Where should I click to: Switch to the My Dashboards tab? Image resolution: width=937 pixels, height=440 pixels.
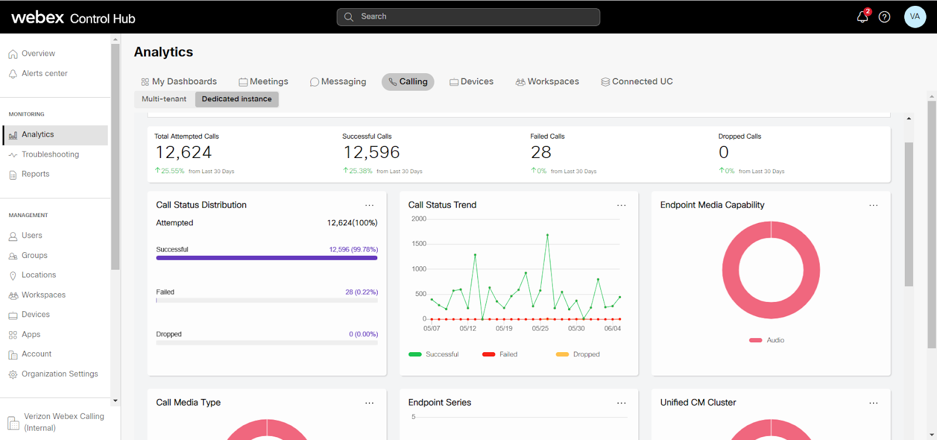tap(179, 82)
